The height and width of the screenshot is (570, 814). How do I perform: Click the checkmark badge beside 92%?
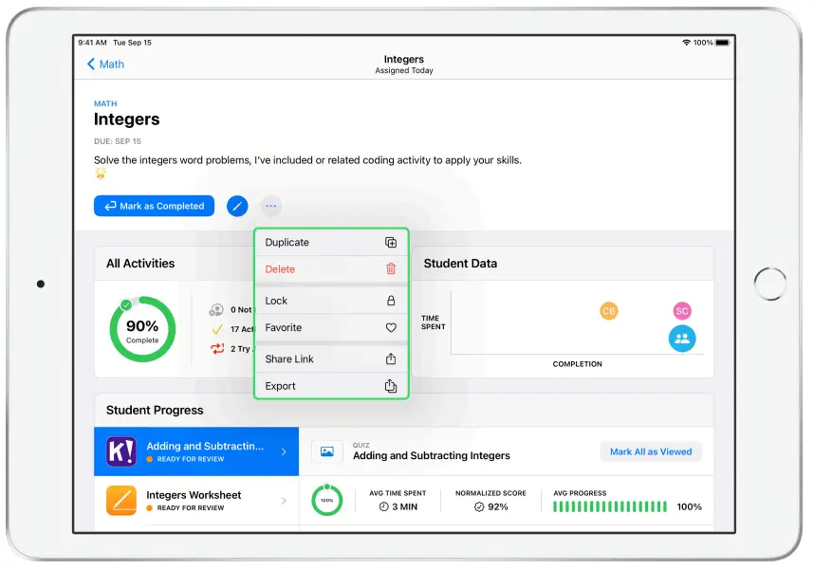coord(479,506)
